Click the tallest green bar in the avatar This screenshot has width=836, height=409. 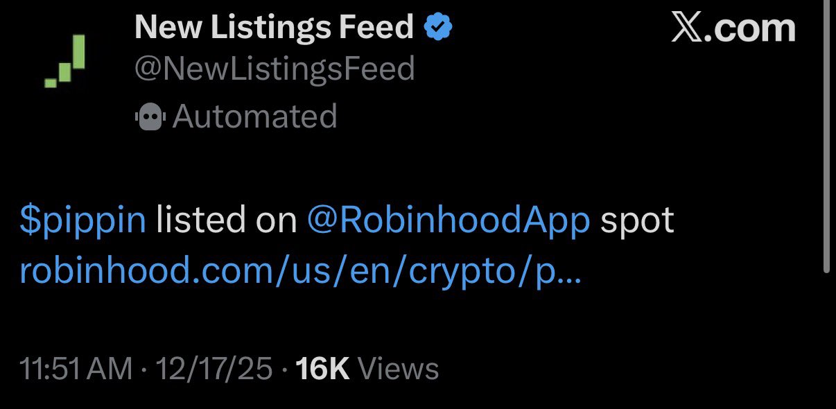tap(78, 51)
